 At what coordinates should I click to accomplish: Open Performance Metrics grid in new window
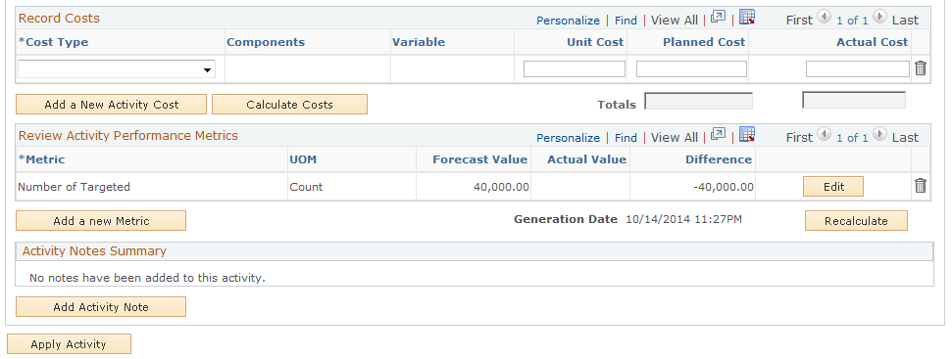[719, 134]
